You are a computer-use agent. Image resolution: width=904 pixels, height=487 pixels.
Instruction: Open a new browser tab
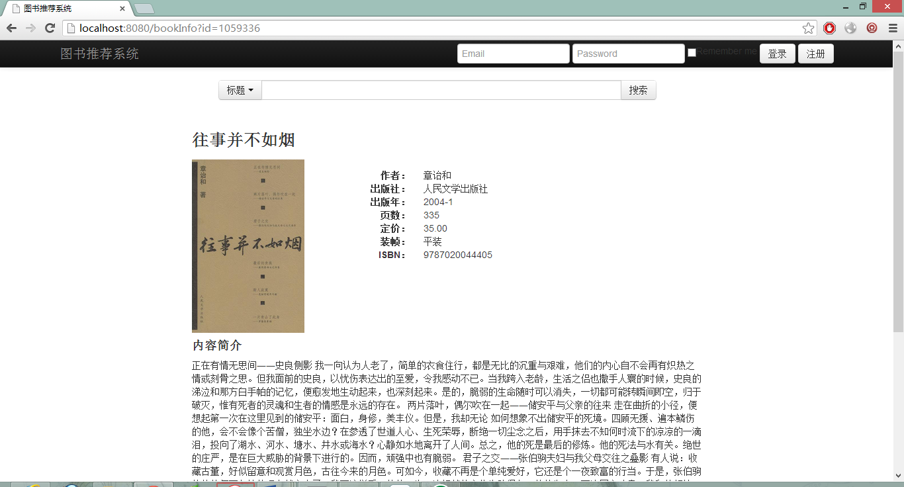144,9
